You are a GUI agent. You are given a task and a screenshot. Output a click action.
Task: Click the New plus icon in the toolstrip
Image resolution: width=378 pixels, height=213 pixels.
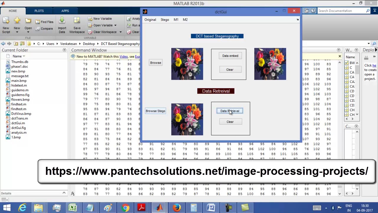pos(17,21)
